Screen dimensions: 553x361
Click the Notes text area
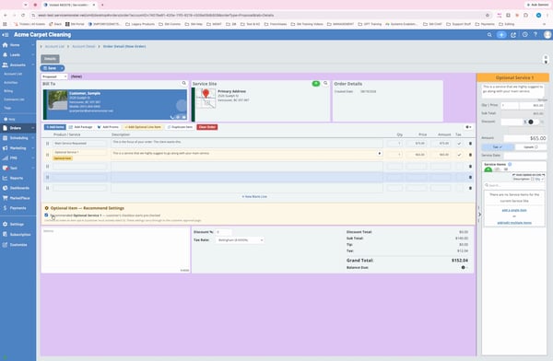coord(116,250)
